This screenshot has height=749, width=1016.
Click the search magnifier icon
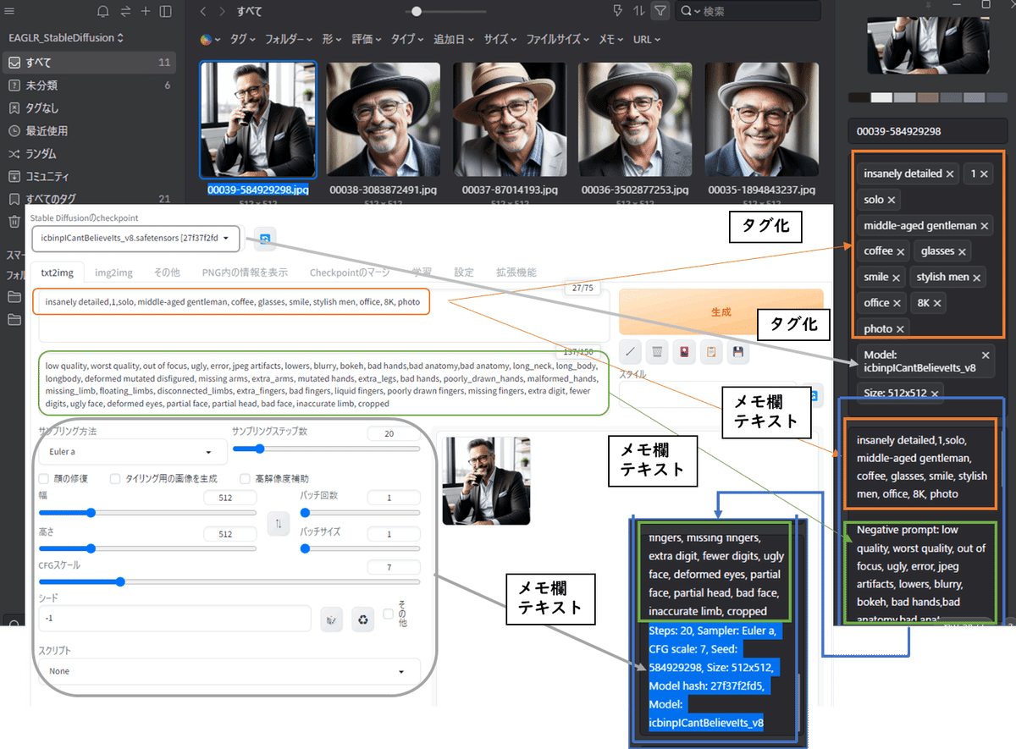[687, 11]
